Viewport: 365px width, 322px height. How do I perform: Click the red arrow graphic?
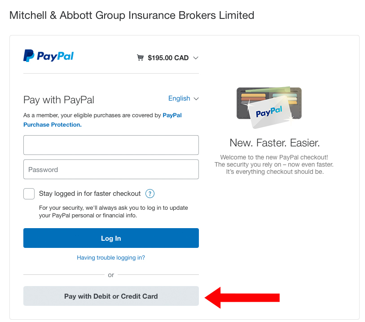point(242,298)
